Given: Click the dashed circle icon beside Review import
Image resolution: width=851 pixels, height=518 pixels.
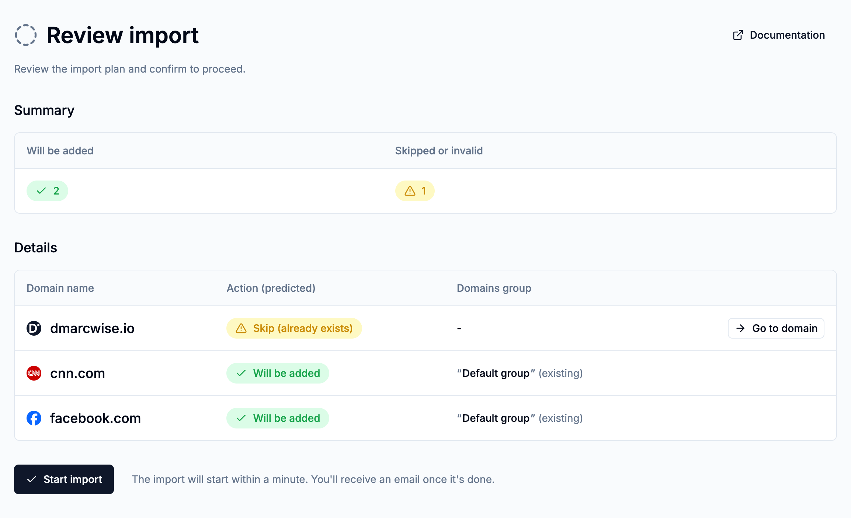Looking at the screenshot, I should (26, 35).
